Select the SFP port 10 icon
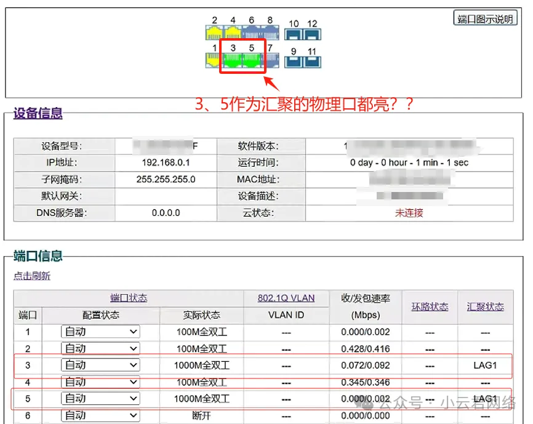This screenshot has width=533, height=424. coord(294,34)
